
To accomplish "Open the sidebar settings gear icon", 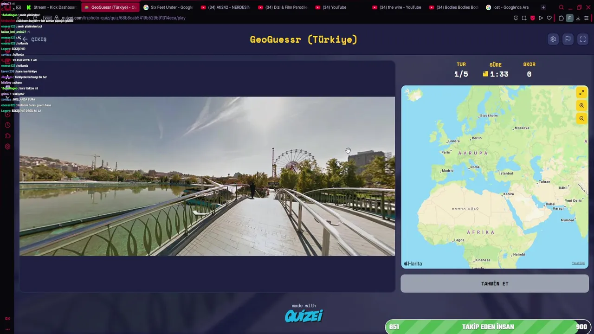I will [x=7, y=147].
